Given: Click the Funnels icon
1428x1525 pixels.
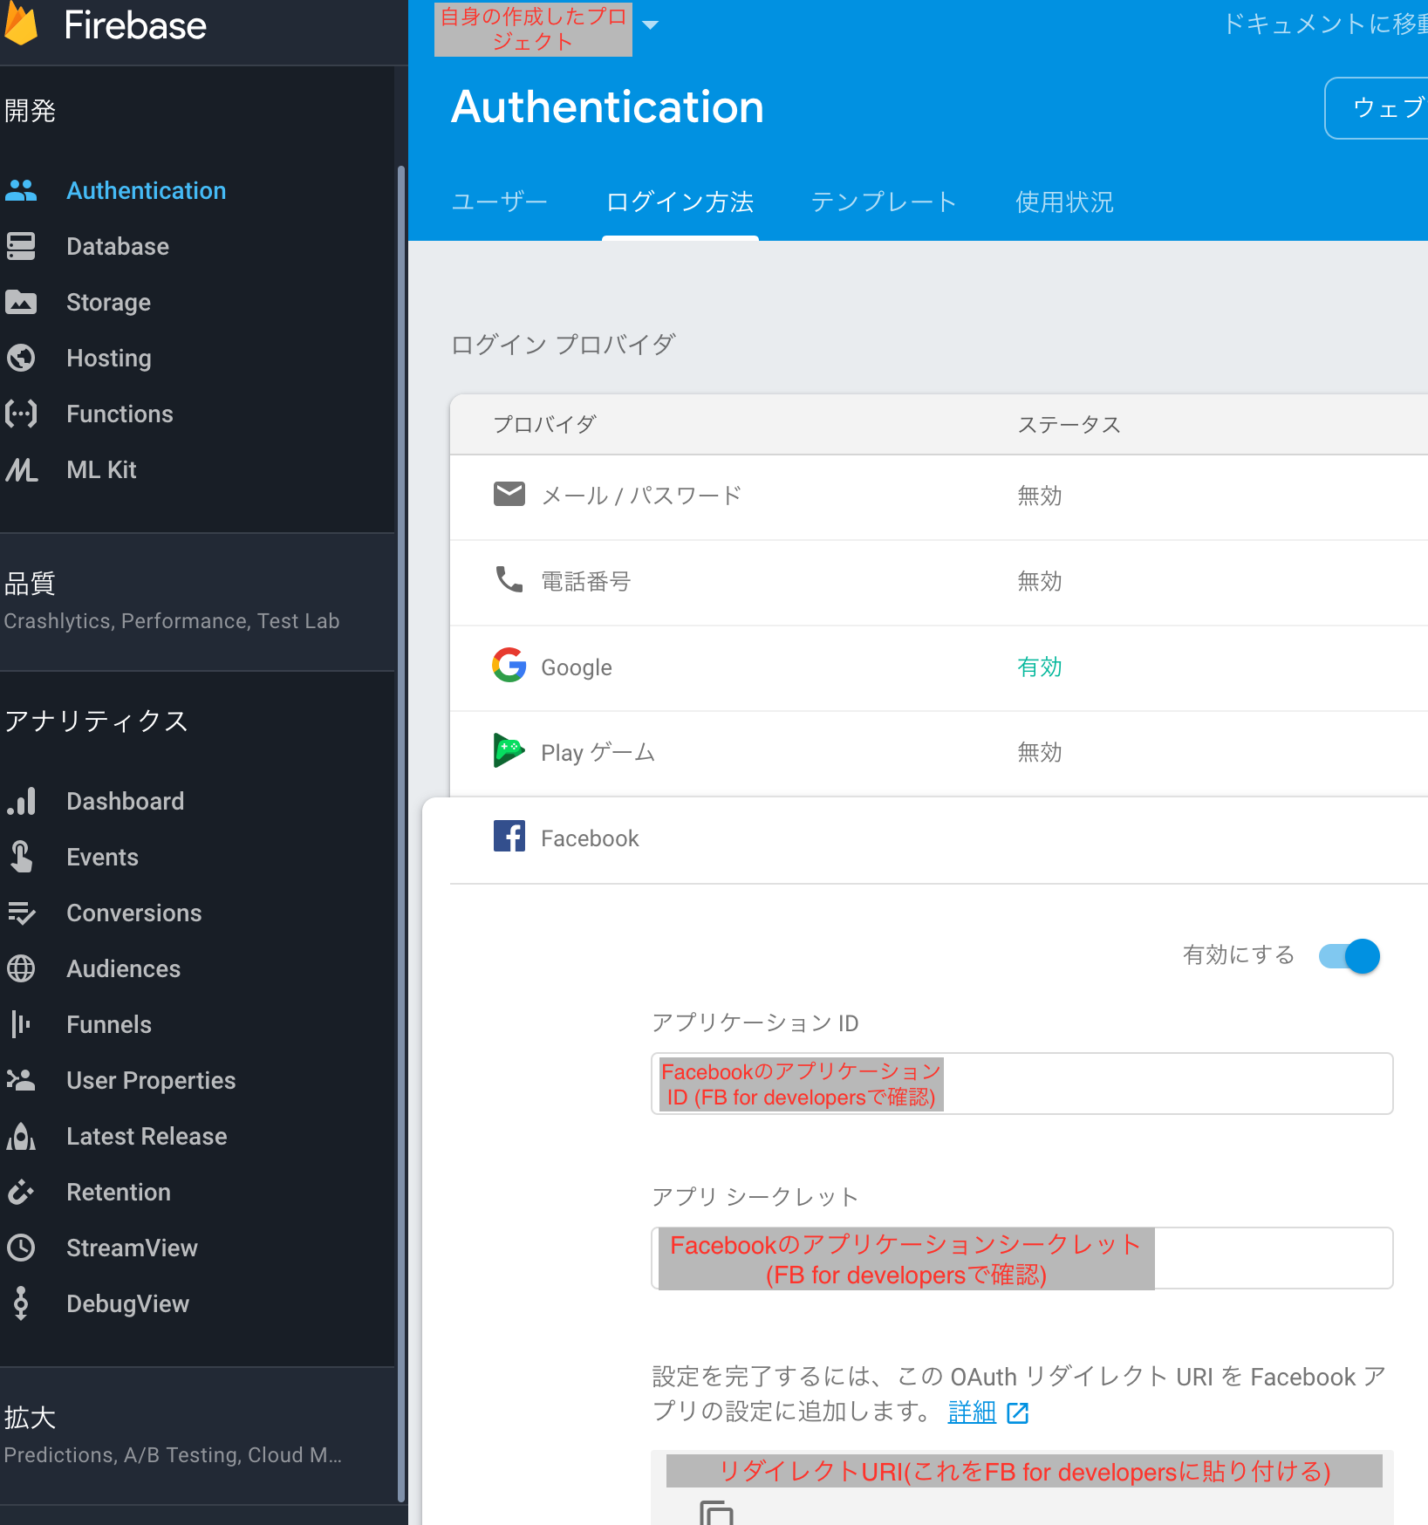Looking at the screenshot, I should (21, 1024).
